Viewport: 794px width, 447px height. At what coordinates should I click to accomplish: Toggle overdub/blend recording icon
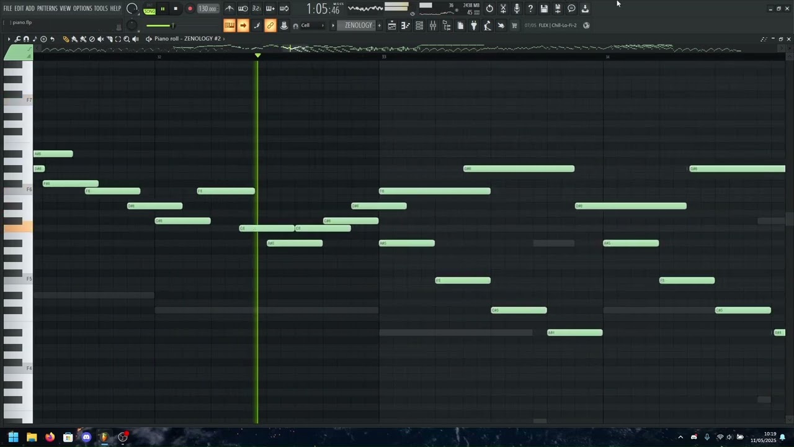[x=270, y=9]
